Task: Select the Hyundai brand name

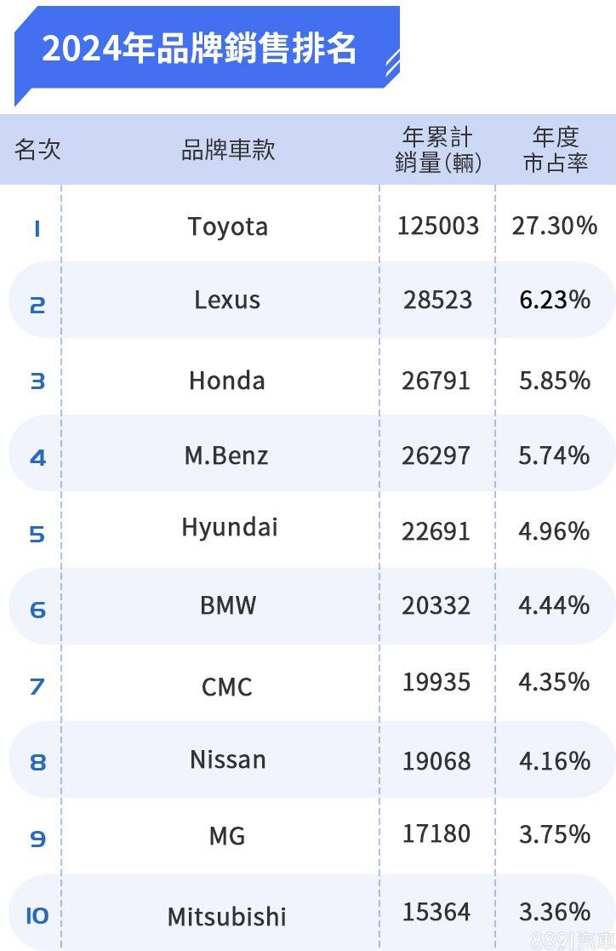Action: tap(230, 528)
